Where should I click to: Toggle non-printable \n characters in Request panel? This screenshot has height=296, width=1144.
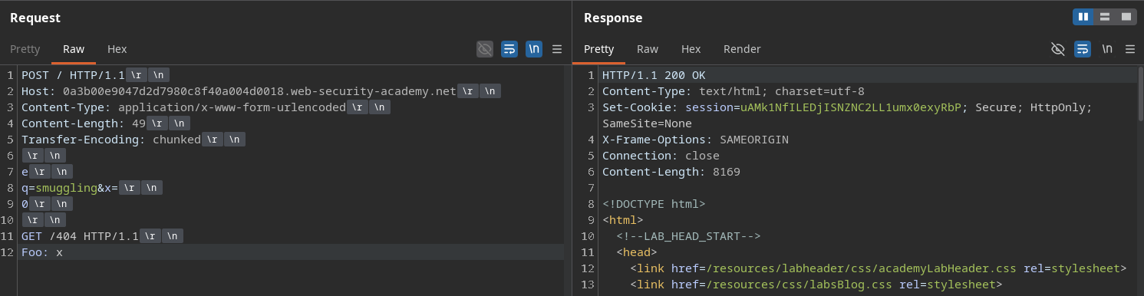click(534, 49)
